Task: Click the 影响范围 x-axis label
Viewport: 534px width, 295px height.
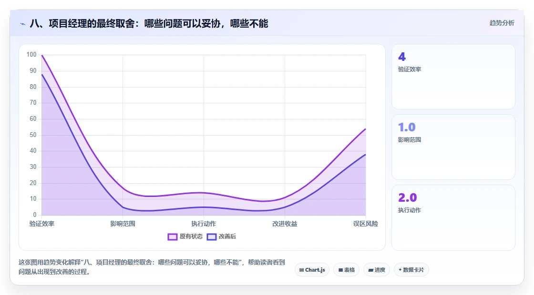Action: click(x=123, y=224)
